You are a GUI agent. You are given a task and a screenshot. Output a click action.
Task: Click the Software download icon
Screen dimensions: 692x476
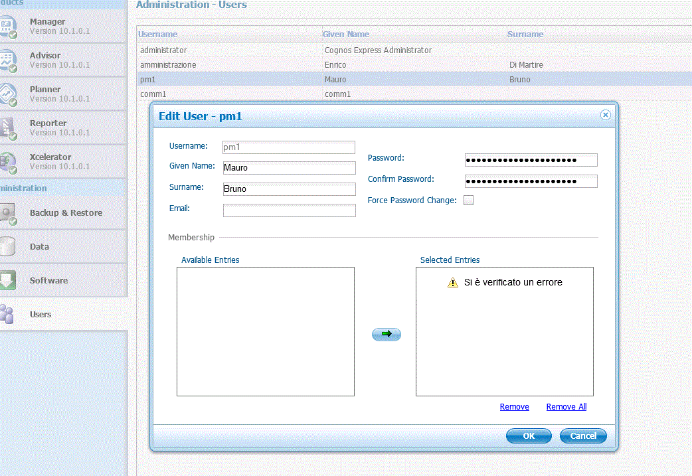[x=7, y=280]
